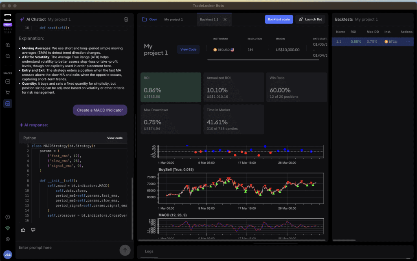Click the Backtest again button

click(x=279, y=20)
